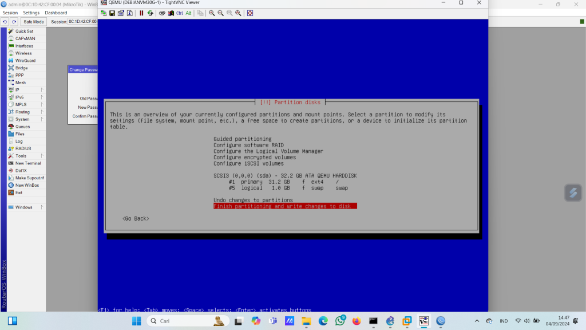Click the TightVNC pause button
Viewport: 586px width, 330px height.
[141, 13]
